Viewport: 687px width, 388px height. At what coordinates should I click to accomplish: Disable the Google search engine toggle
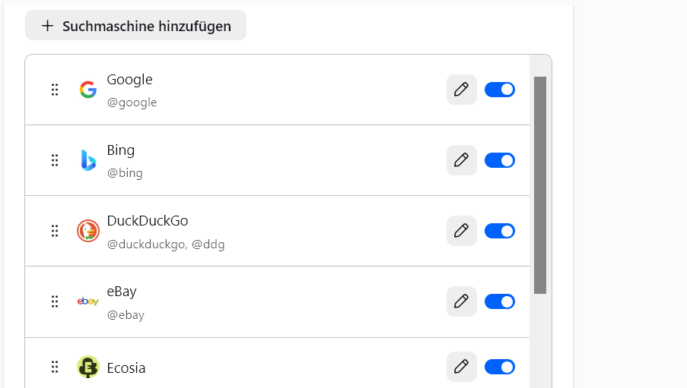tap(500, 90)
